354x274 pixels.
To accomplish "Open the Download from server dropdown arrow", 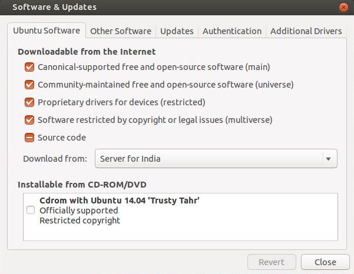I will pos(329,159).
